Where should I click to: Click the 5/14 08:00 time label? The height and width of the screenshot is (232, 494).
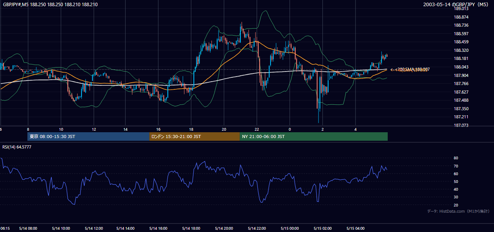(x=28, y=229)
